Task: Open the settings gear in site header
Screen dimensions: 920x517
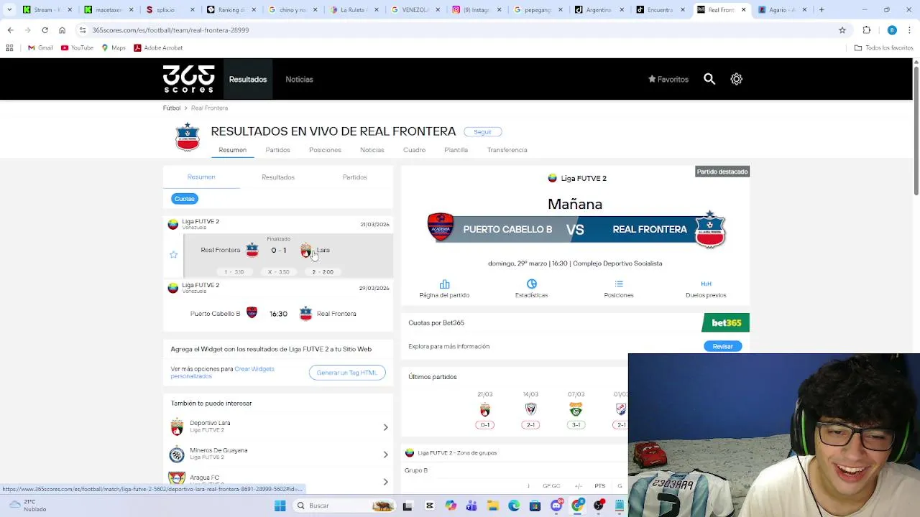Action: (x=737, y=79)
